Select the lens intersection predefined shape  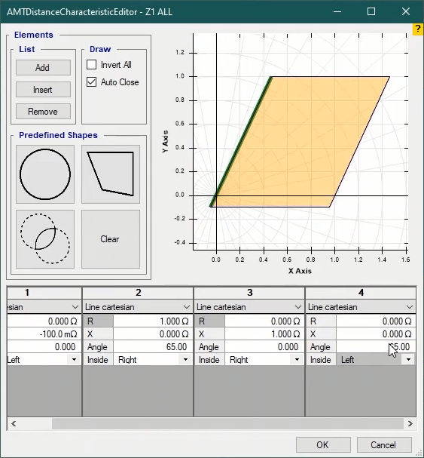pos(45,239)
